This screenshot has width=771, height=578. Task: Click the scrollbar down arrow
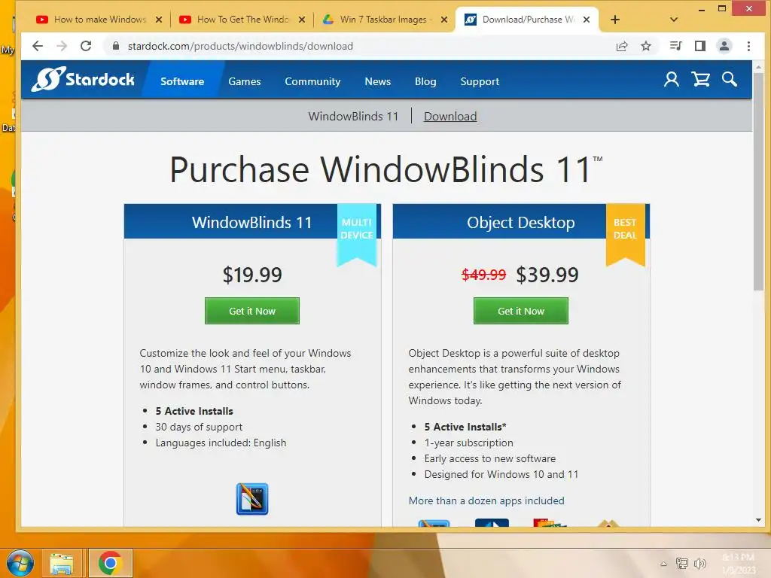(x=758, y=519)
